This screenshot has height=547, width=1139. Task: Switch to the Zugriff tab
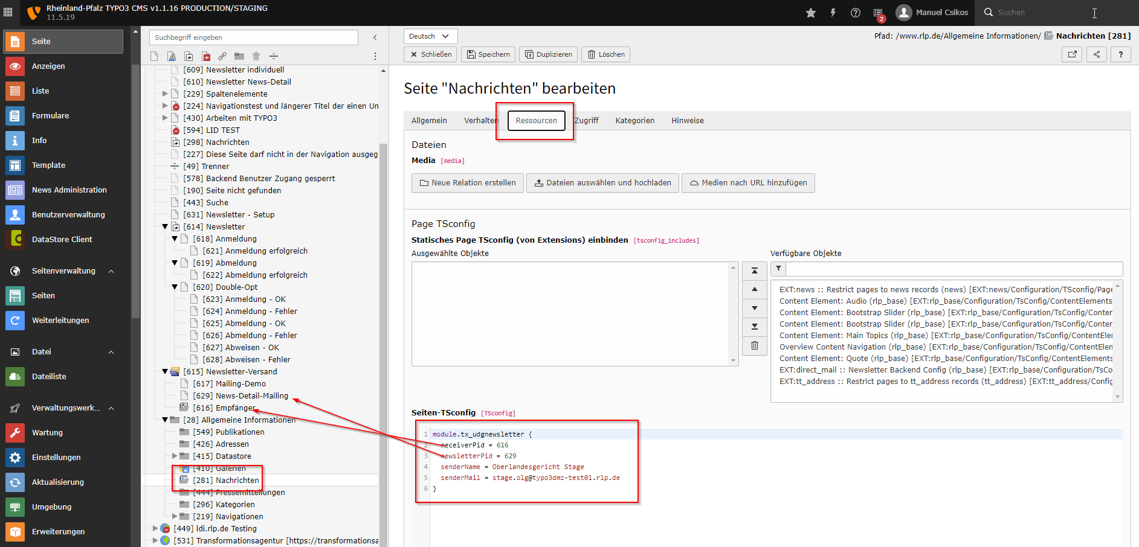pos(586,121)
